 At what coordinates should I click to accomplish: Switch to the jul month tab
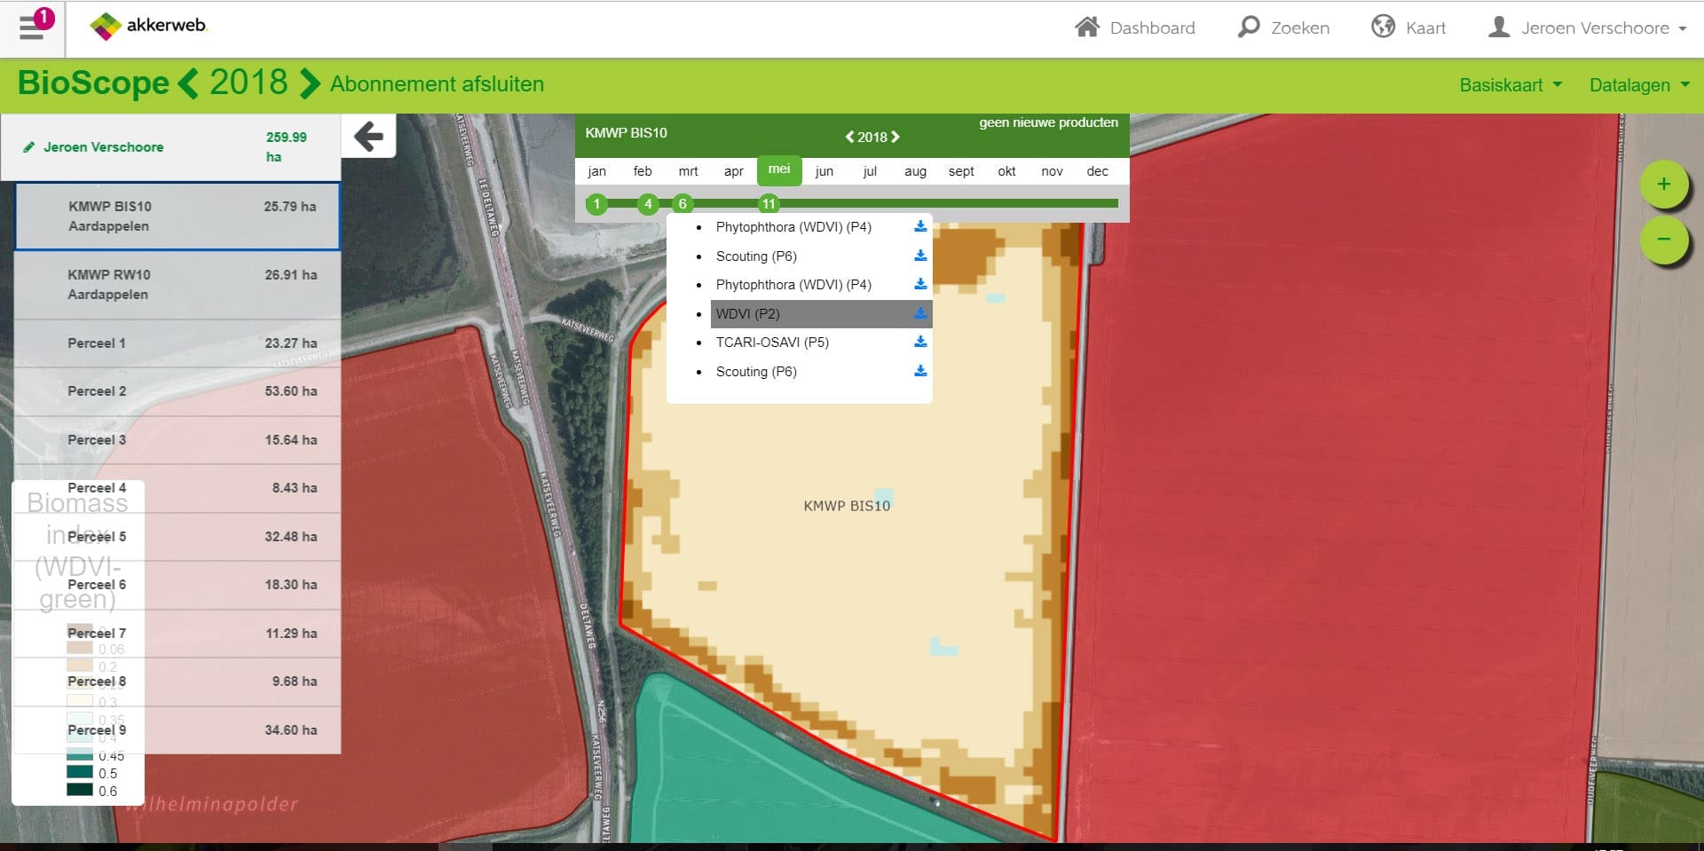coord(870,171)
